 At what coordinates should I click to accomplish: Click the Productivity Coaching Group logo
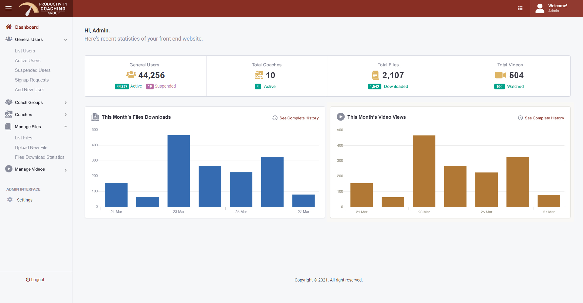click(43, 8)
